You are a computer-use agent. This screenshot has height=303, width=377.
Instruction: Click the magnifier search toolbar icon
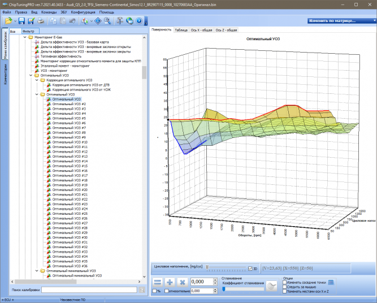click(107, 21)
